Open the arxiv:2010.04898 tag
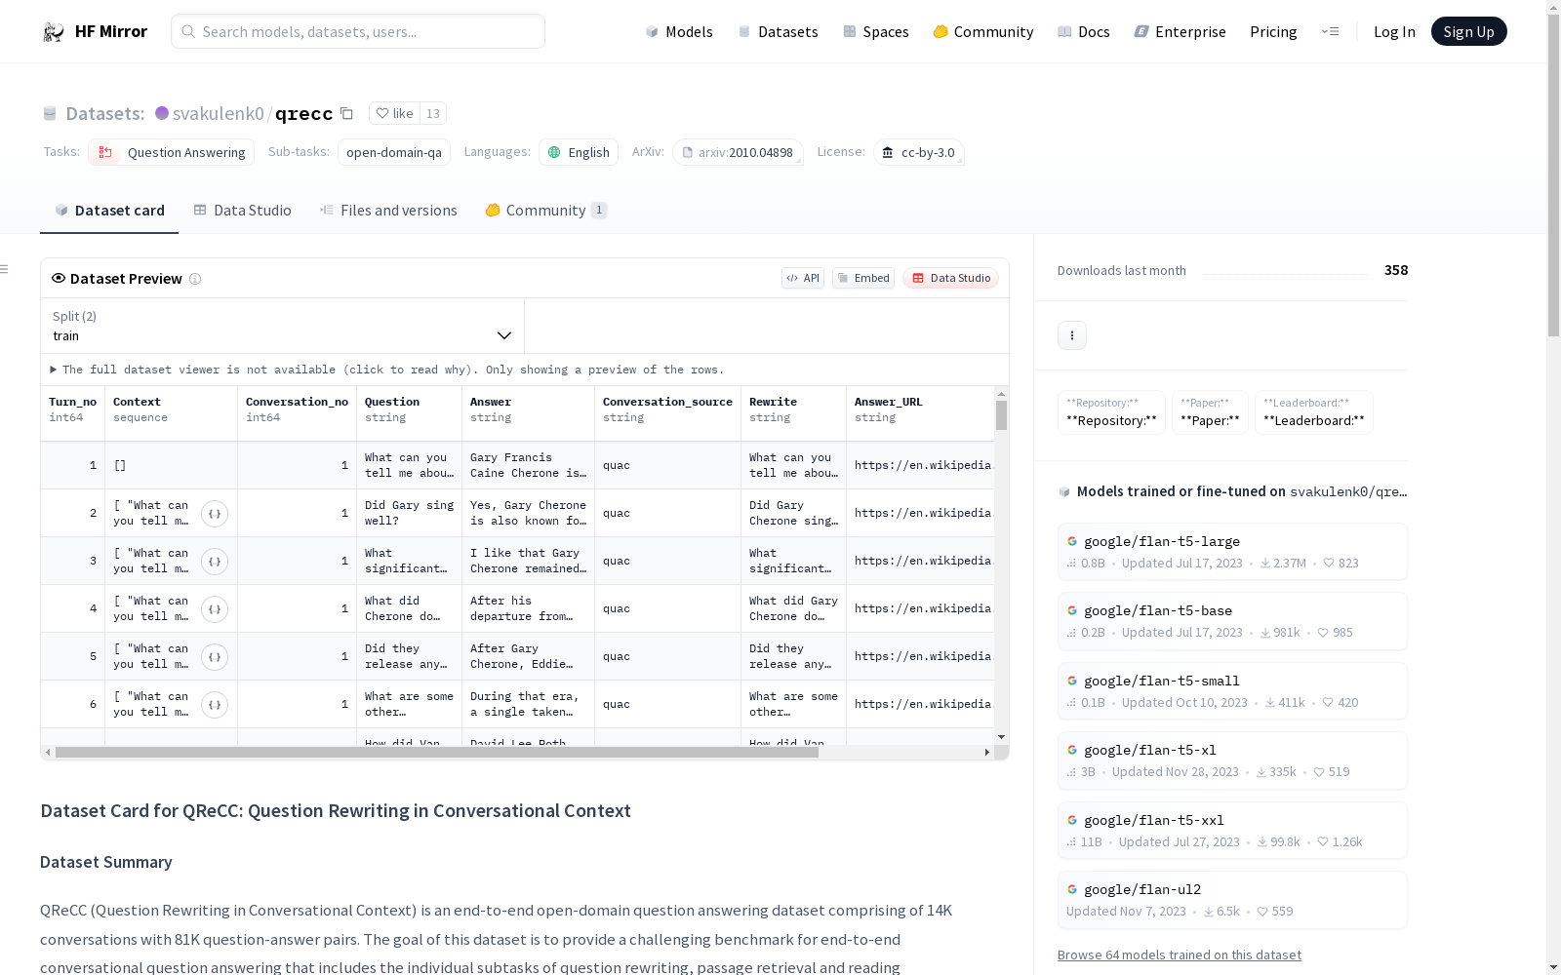This screenshot has width=1561, height=975. (x=738, y=152)
